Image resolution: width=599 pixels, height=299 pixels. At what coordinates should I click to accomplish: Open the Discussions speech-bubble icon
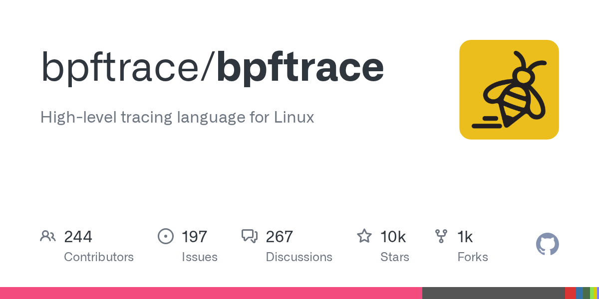(x=250, y=236)
